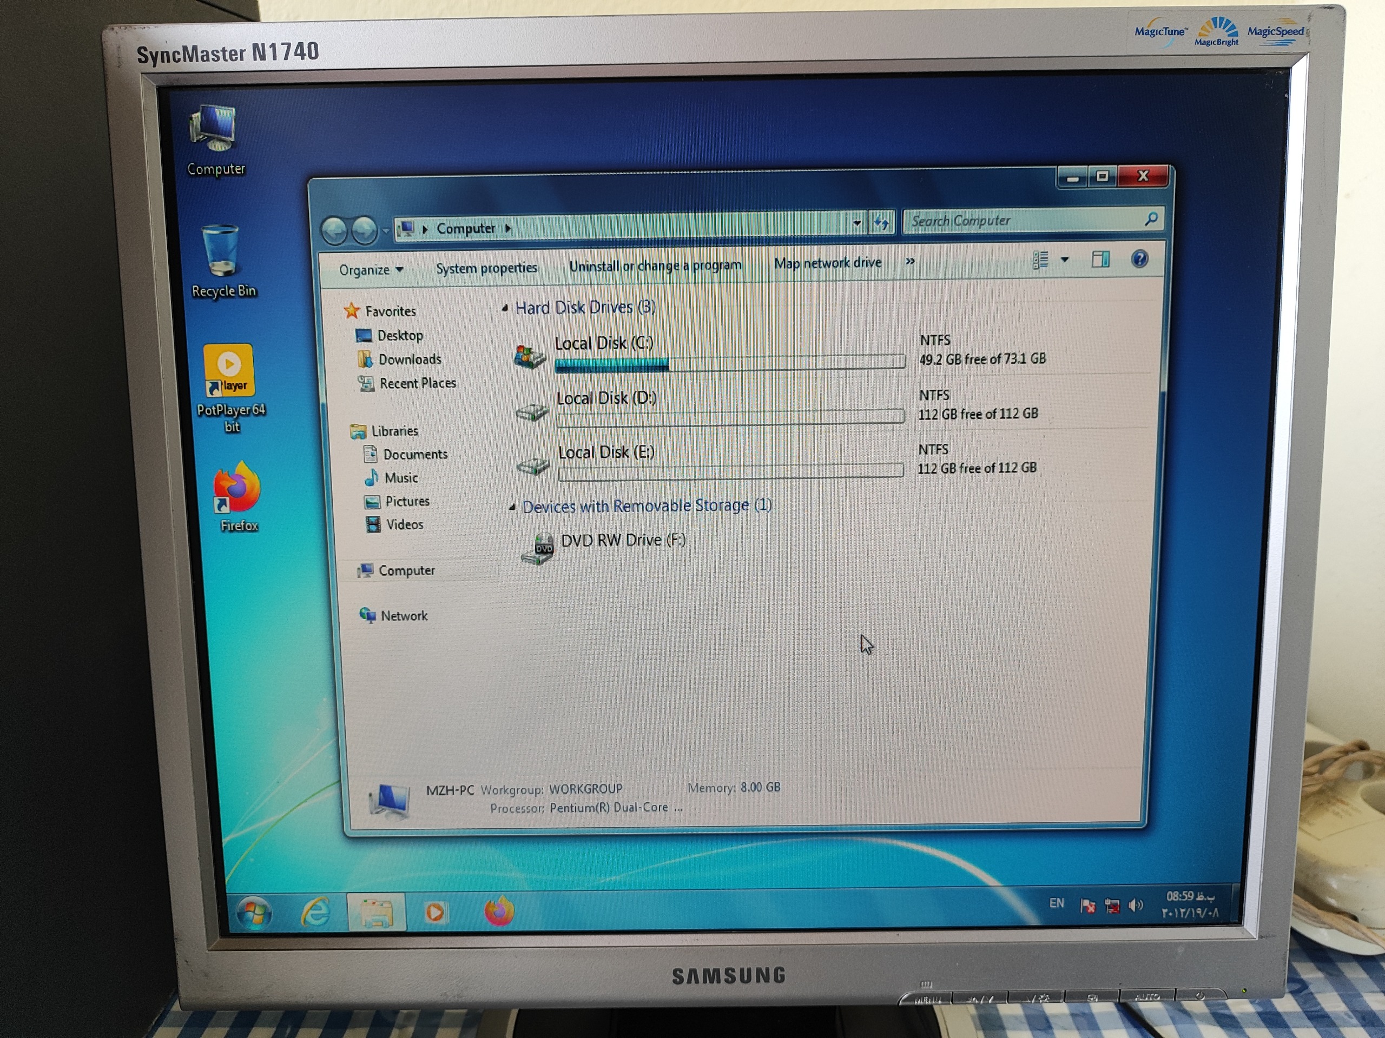Select Network in the navigation pane

pos(404,616)
